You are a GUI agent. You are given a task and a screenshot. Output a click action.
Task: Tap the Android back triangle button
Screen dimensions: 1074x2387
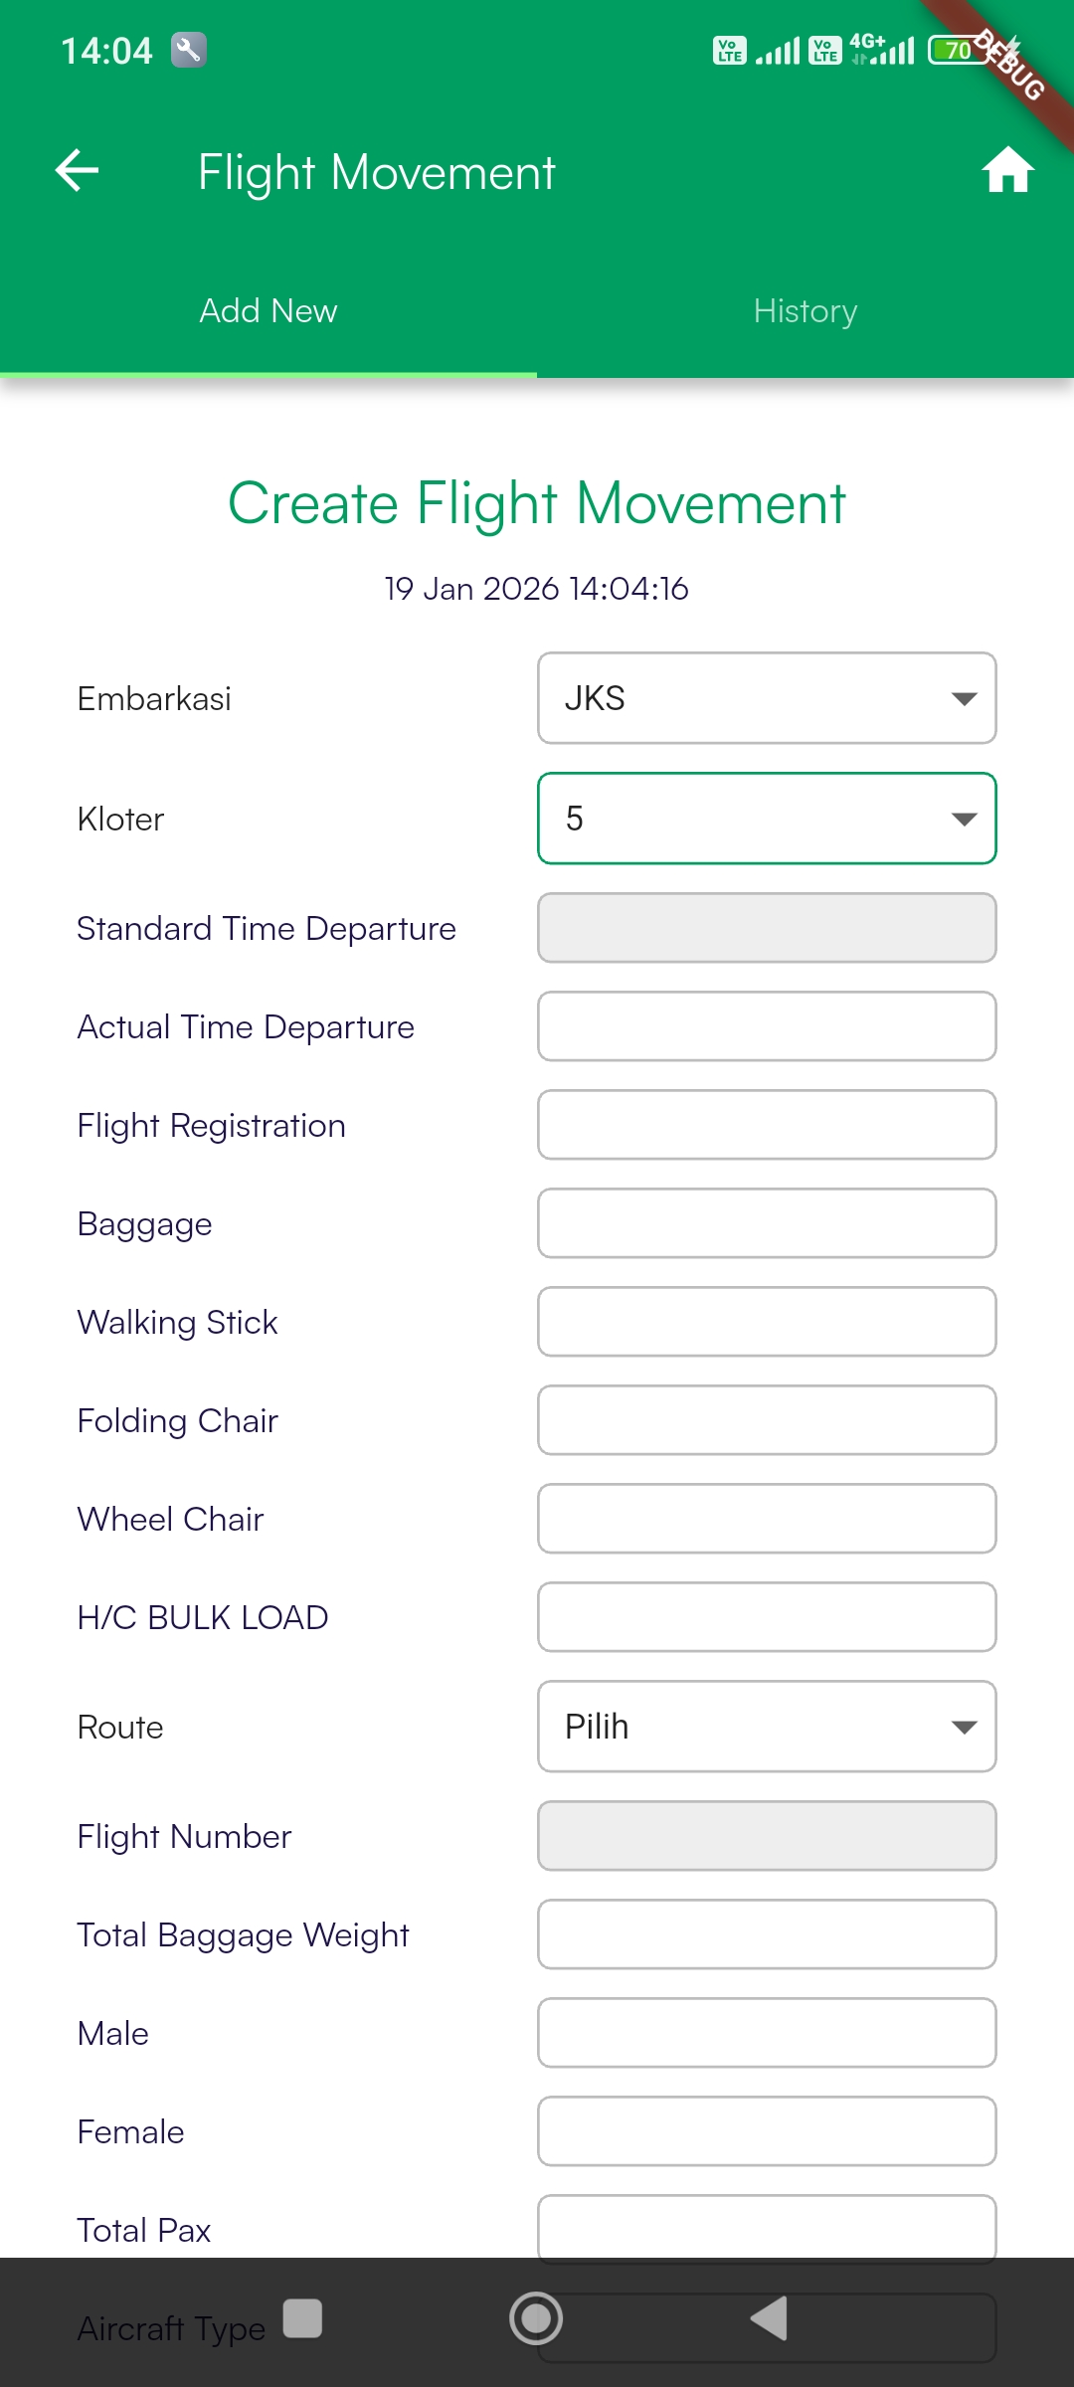[770, 2318]
